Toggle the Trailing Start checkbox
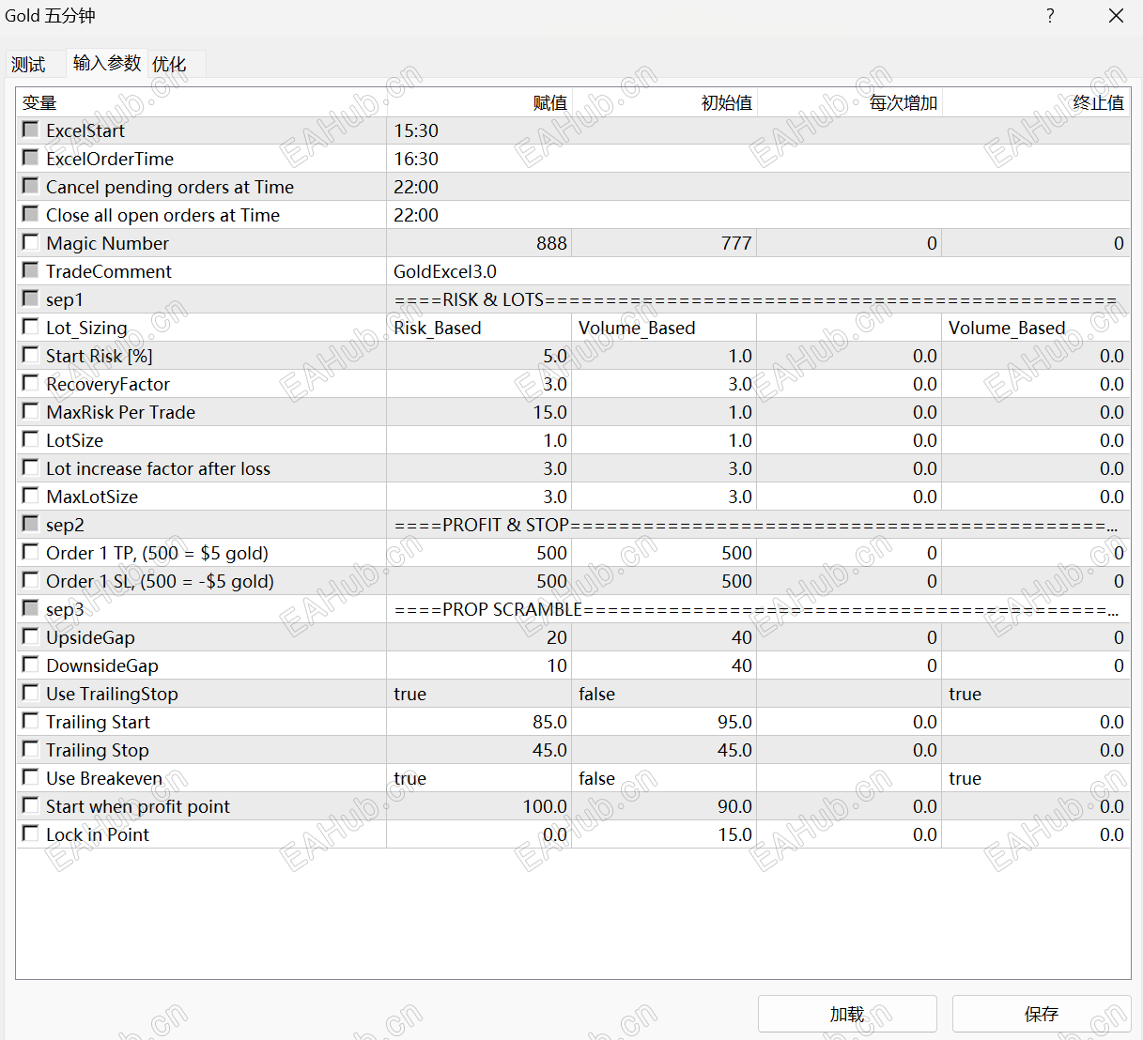The image size is (1143, 1040). click(x=31, y=721)
